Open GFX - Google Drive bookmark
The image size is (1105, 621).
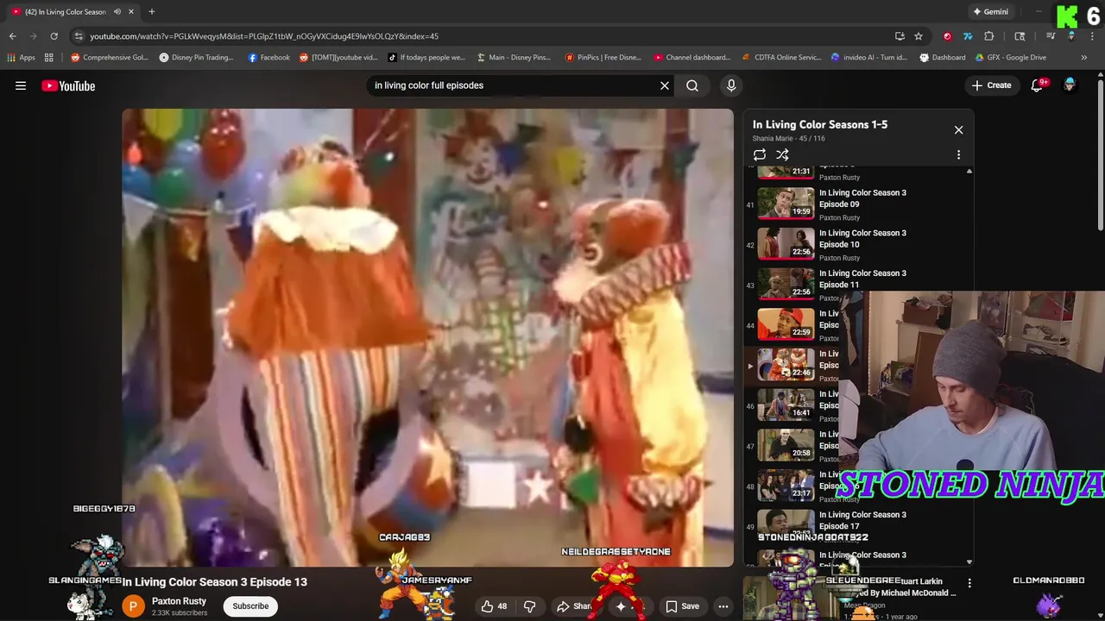point(1010,58)
